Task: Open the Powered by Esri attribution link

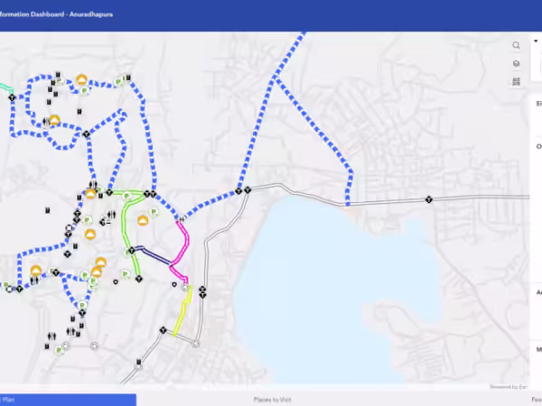Action: [x=508, y=386]
